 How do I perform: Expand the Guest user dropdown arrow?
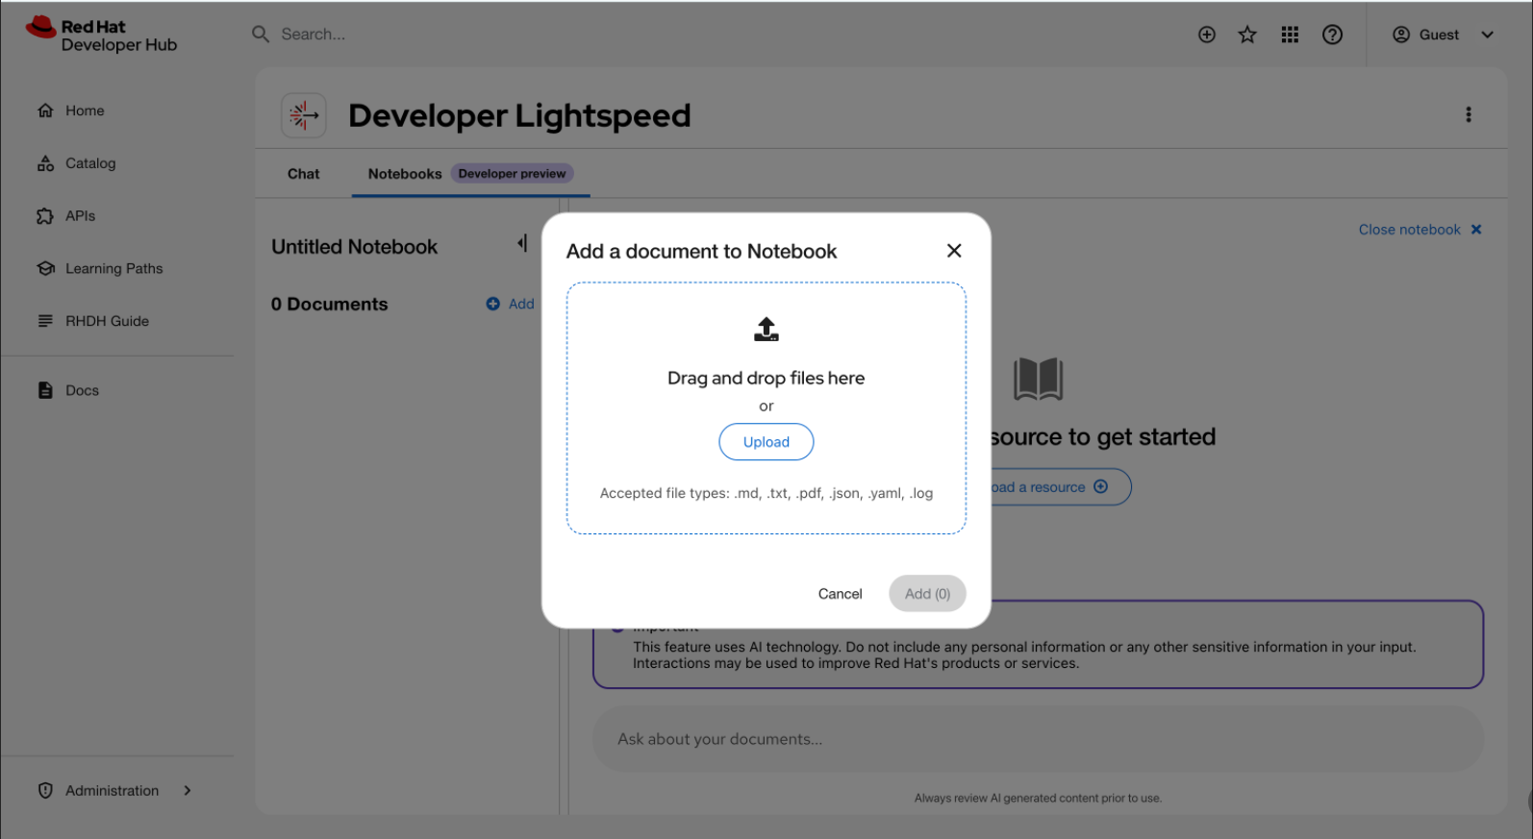tap(1487, 35)
